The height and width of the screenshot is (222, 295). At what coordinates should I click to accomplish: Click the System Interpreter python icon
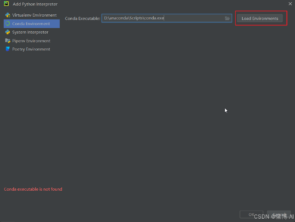[x=8, y=32]
